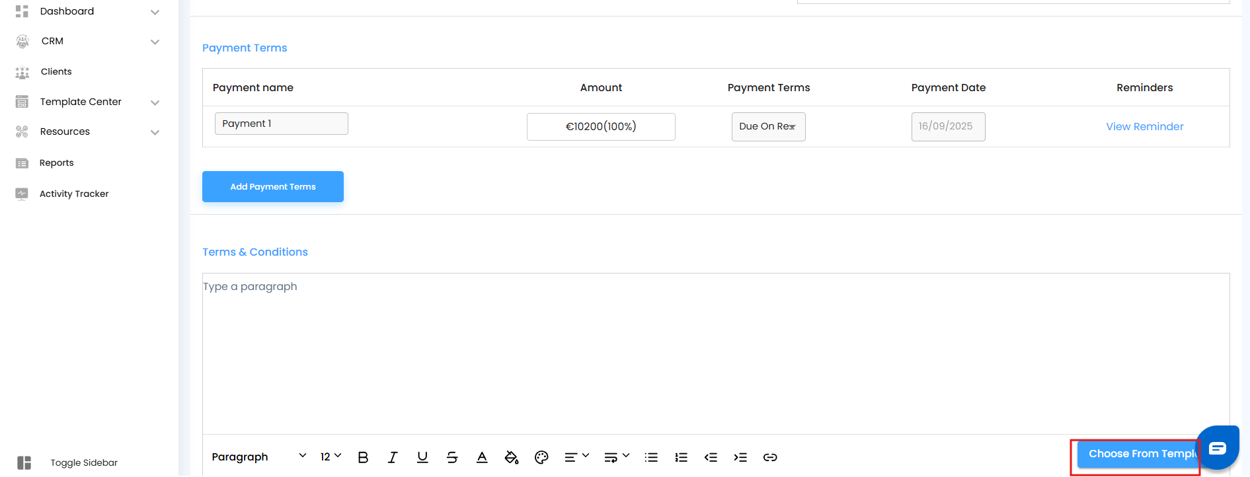
Task: Open the View Reminder link
Action: (x=1144, y=127)
